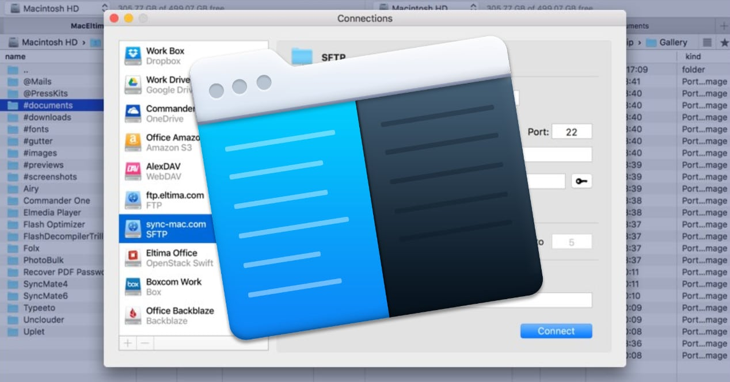Click the folder icon of Uplet row
The width and height of the screenshot is (730, 382).
pos(13,331)
